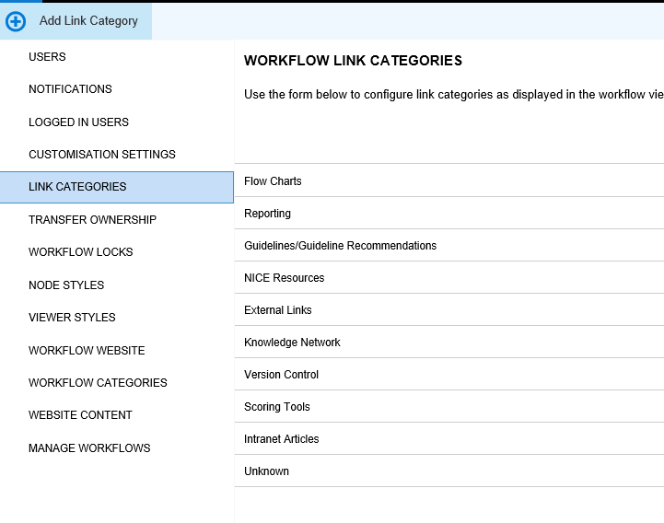Navigate to Workflow Locks
The height and width of the screenshot is (523, 664).
(80, 252)
